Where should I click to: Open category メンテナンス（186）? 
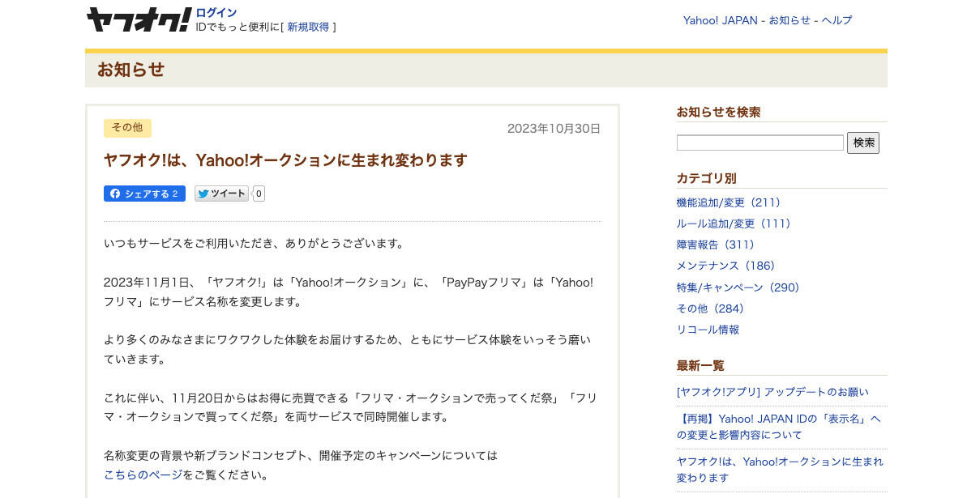tap(725, 266)
